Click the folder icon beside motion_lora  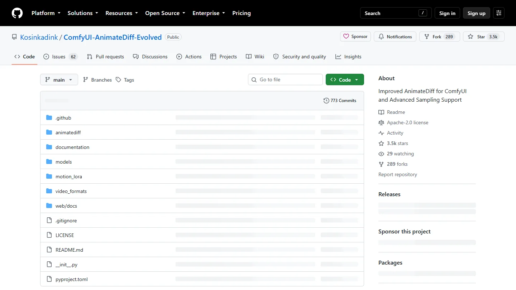click(x=49, y=177)
